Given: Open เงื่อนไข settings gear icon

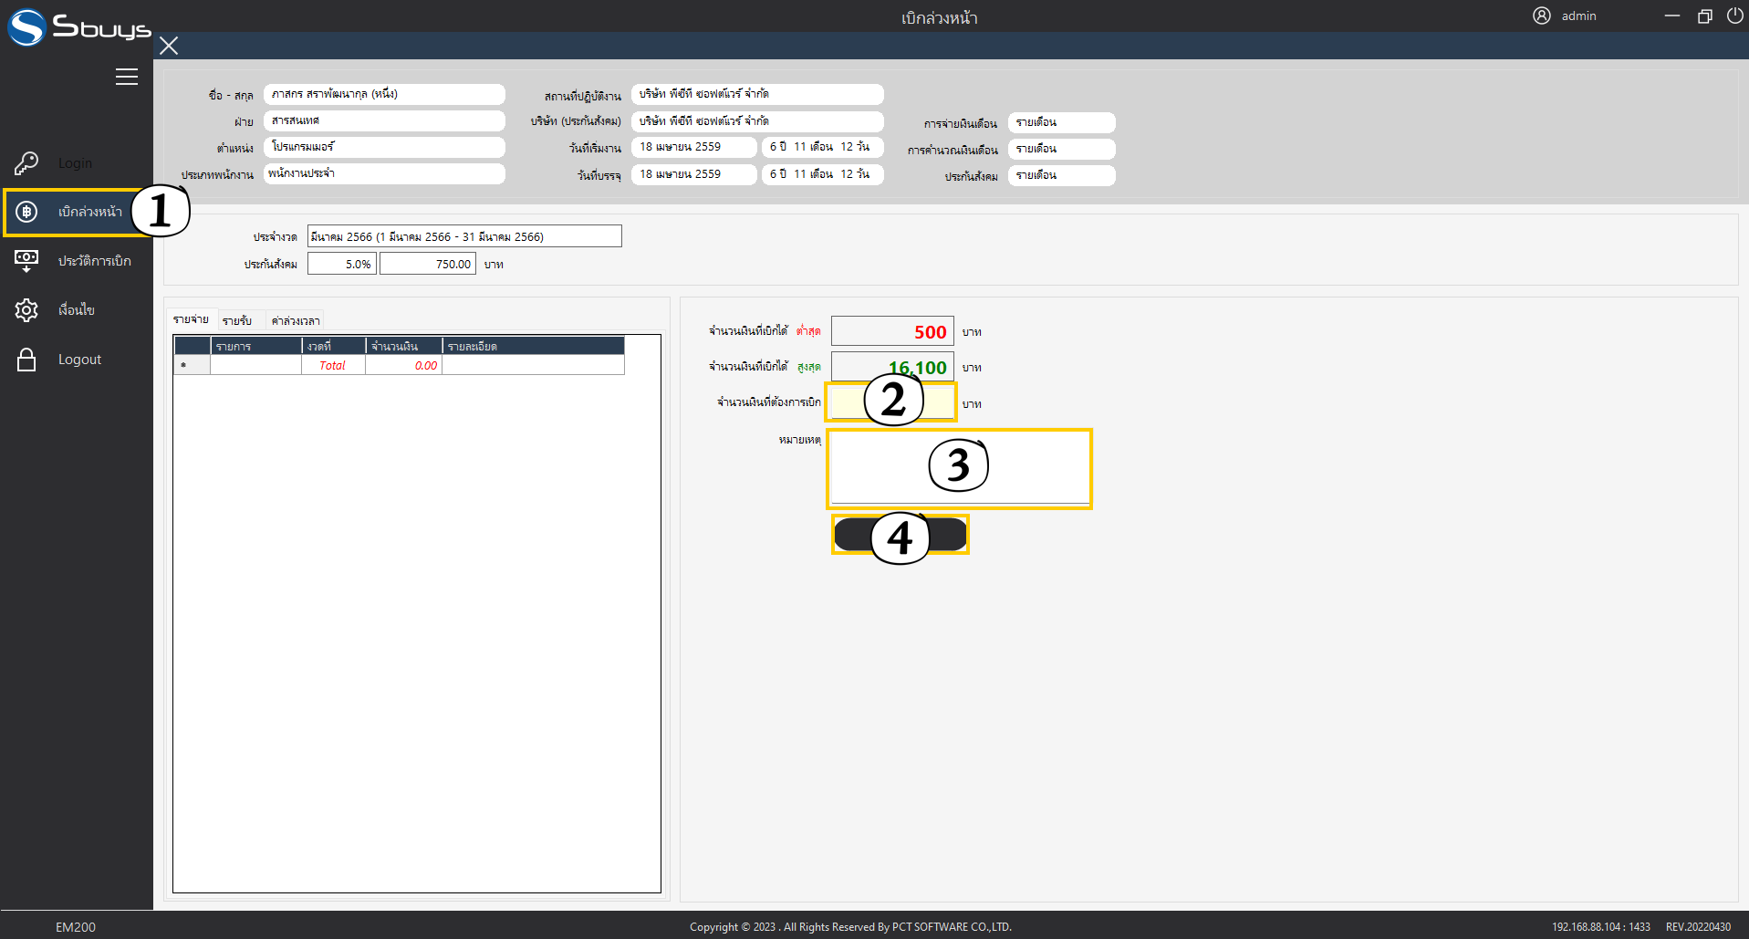Looking at the screenshot, I should 26,310.
